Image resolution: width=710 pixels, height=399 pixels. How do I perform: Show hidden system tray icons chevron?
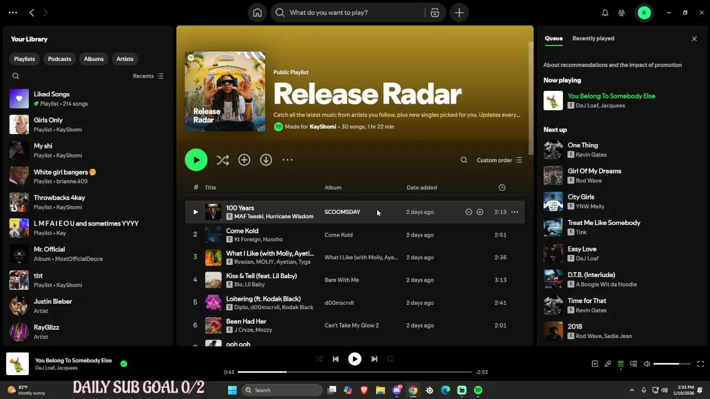pos(631,390)
